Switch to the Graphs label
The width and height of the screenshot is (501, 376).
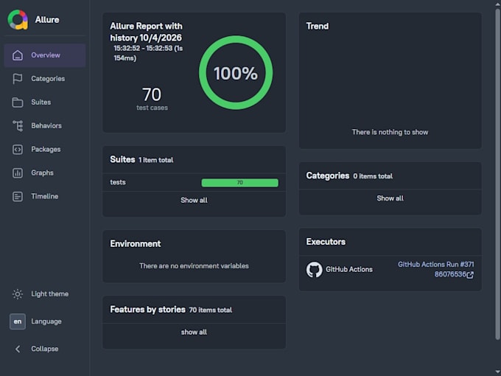(42, 173)
